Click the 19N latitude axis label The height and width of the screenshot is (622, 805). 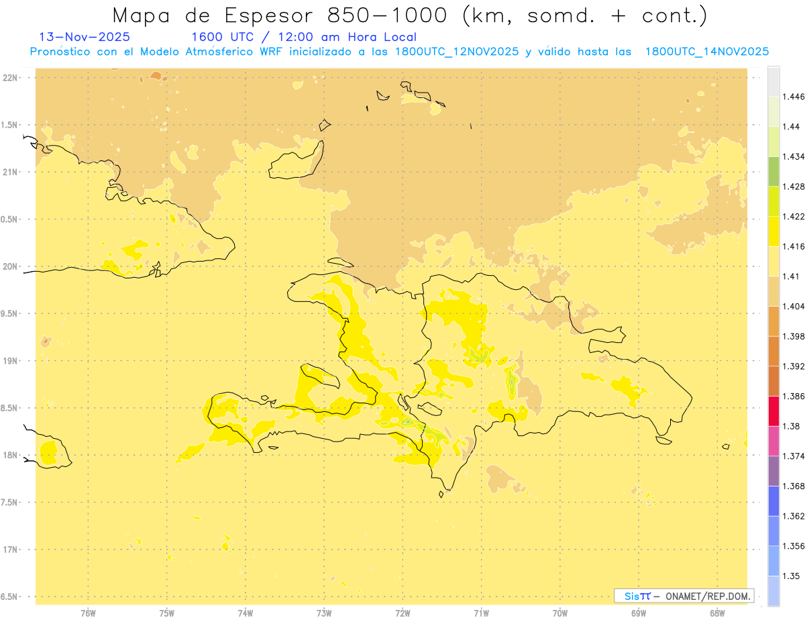pos(9,360)
